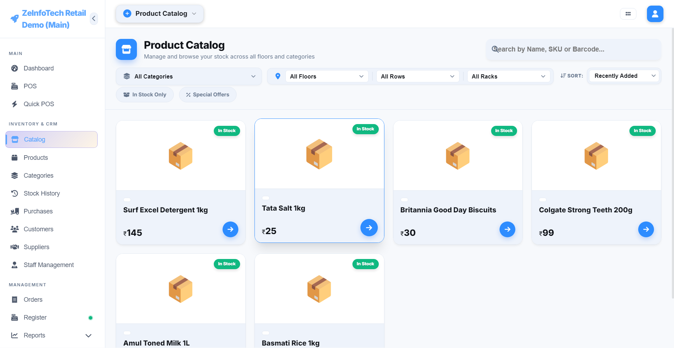Click the Orders receipt icon
This screenshot has height=348, width=674.
tap(14, 300)
